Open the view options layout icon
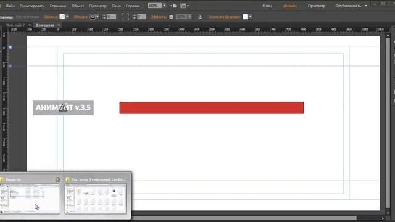The width and height of the screenshot is (395, 222). pos(185,6)
